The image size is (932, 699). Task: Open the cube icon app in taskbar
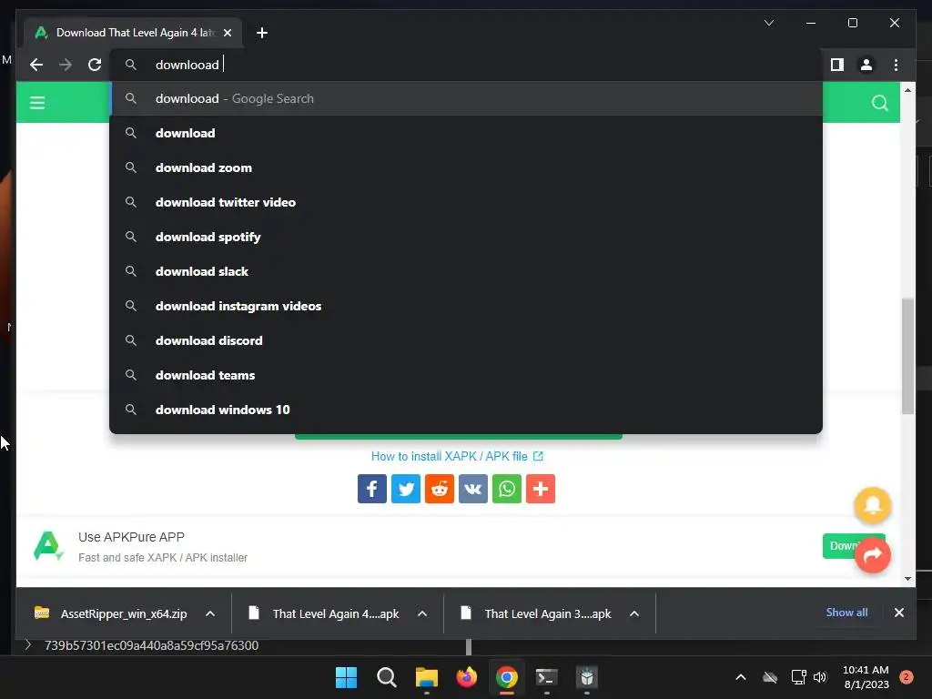[x=587, y=677]
